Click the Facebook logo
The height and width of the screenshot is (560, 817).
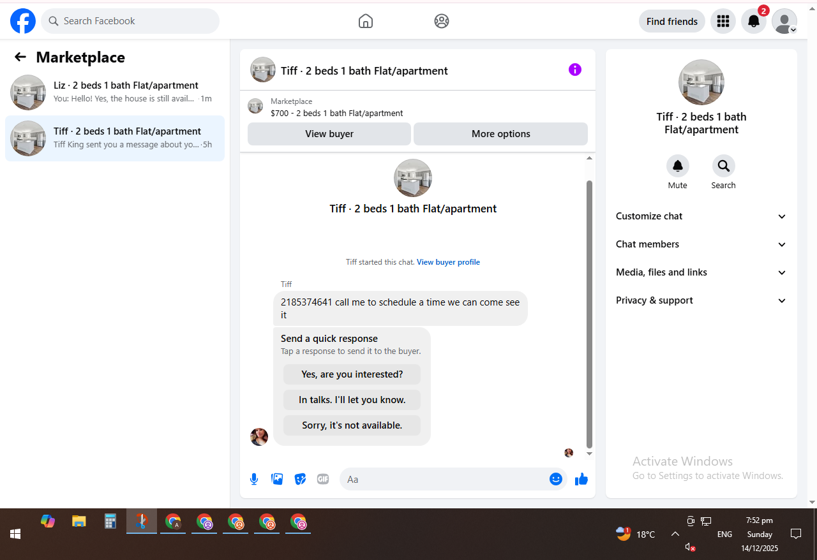[23, 21]
